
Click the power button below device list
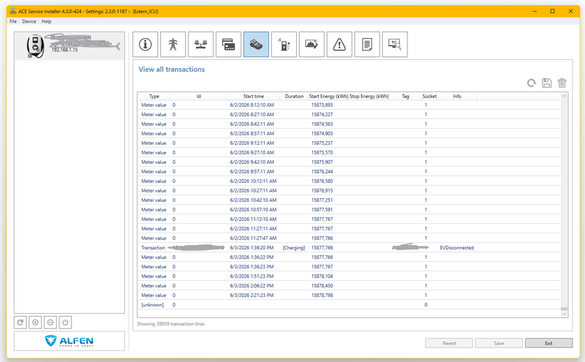(65, 323)
